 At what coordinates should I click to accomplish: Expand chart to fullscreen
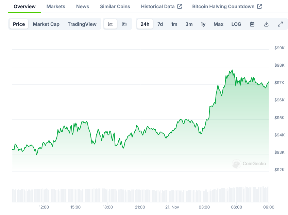280,24
